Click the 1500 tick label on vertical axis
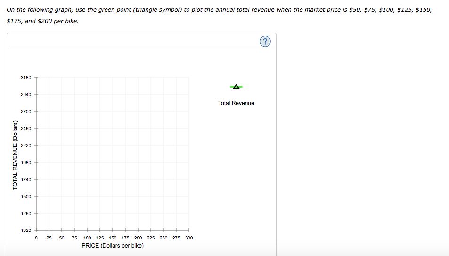Viewport: 449px width, 256px height. point(26,196)
